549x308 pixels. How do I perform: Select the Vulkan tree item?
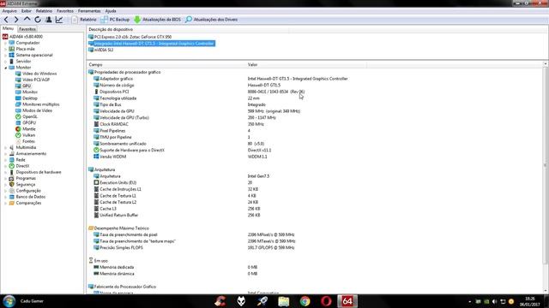click(x=25, y=135)
